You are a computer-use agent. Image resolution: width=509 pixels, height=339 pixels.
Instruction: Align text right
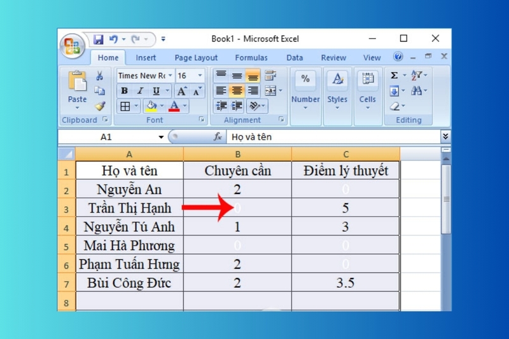(253, 90)
